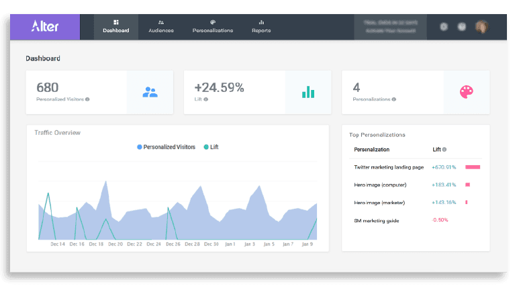Open the SM marketing guide personalization
517x286 pixels.
point(376,220)
